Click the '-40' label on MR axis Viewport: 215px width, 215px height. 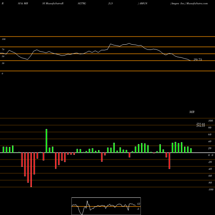210,169
